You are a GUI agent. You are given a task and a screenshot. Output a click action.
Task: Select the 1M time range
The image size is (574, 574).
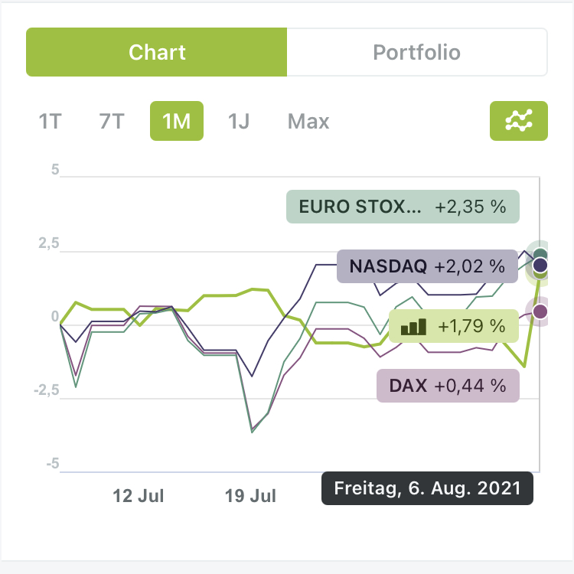[x=177, y=121]
